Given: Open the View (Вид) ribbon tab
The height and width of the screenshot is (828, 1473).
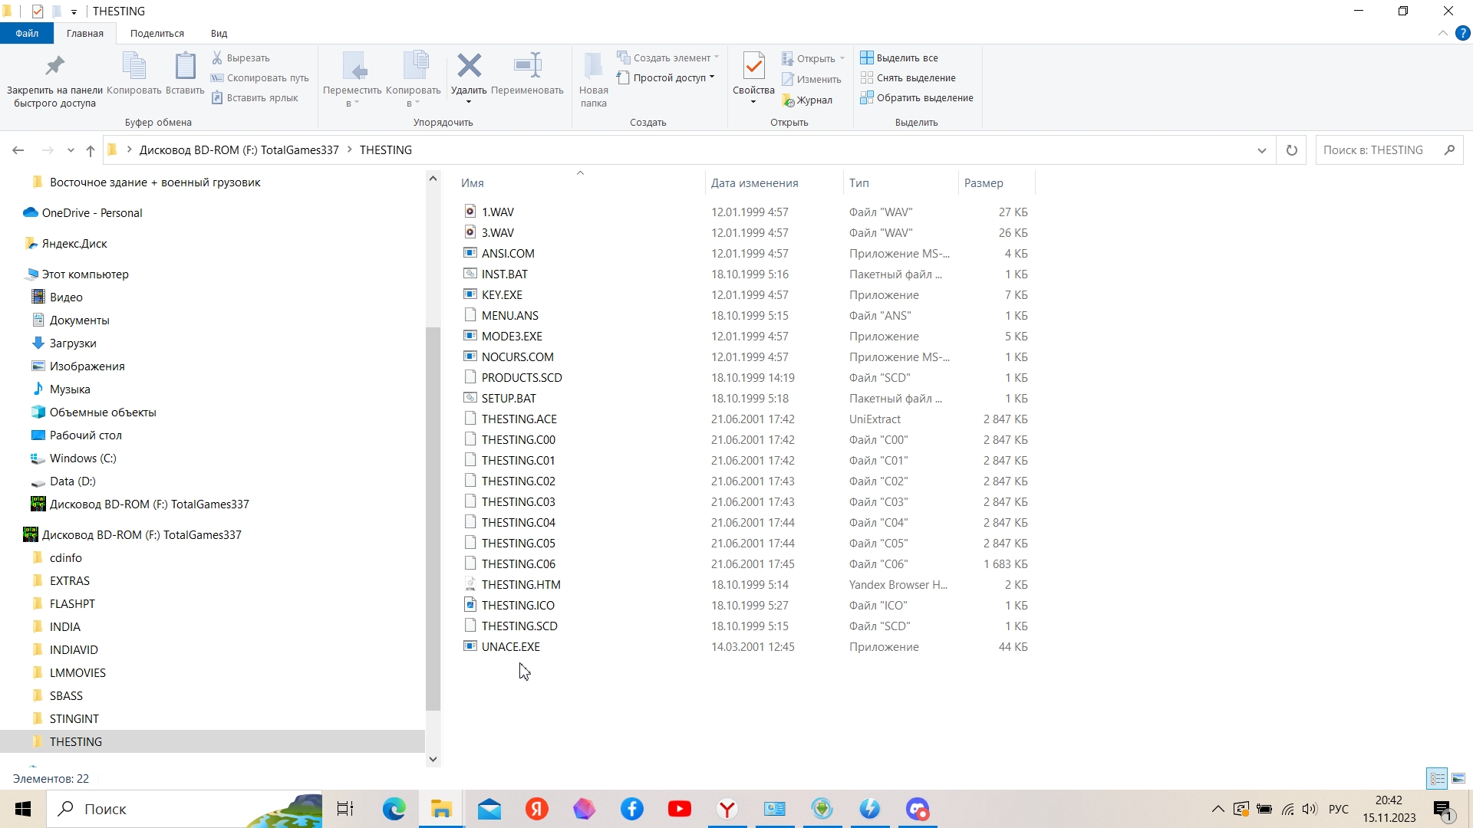Looking at the screenshot, I should [219, 33].
